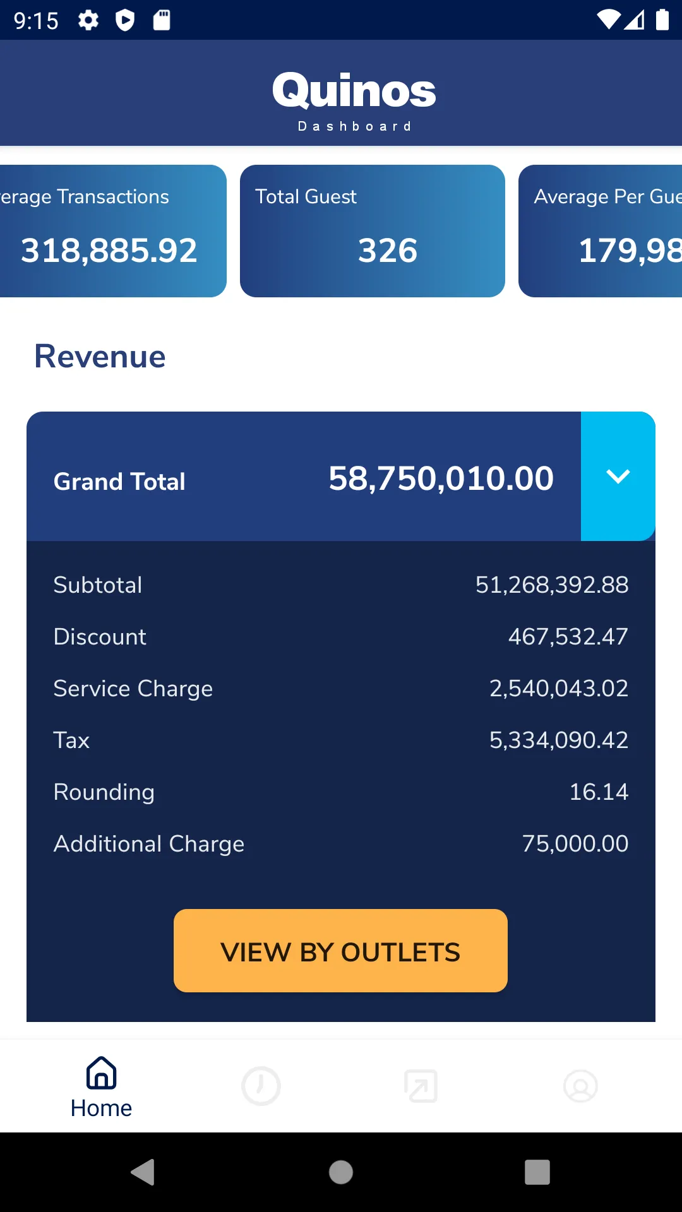Tap the Rounding value 16.14
The image size is (682, 1212).
pyautogui.click(x=599, y=792)
